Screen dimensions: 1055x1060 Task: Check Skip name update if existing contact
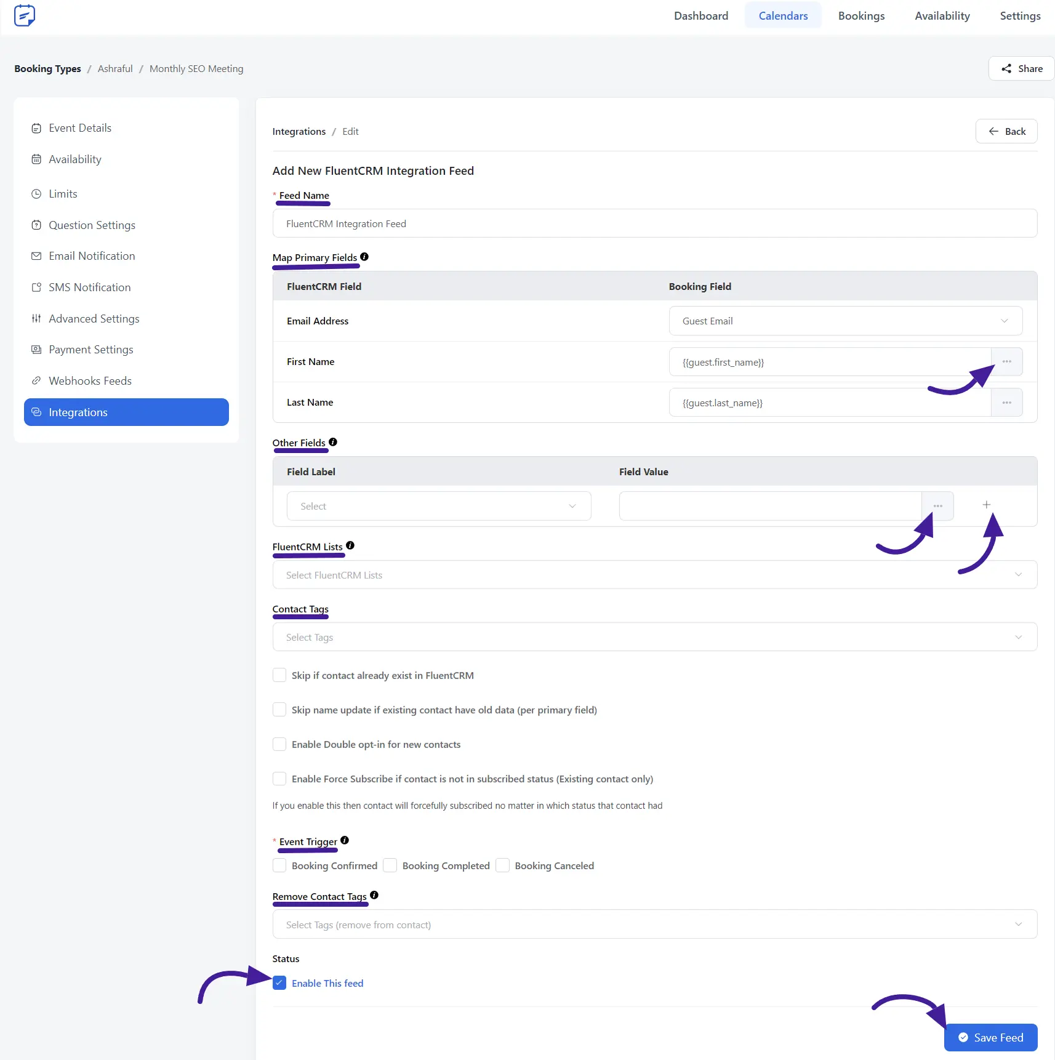point(279,710)
